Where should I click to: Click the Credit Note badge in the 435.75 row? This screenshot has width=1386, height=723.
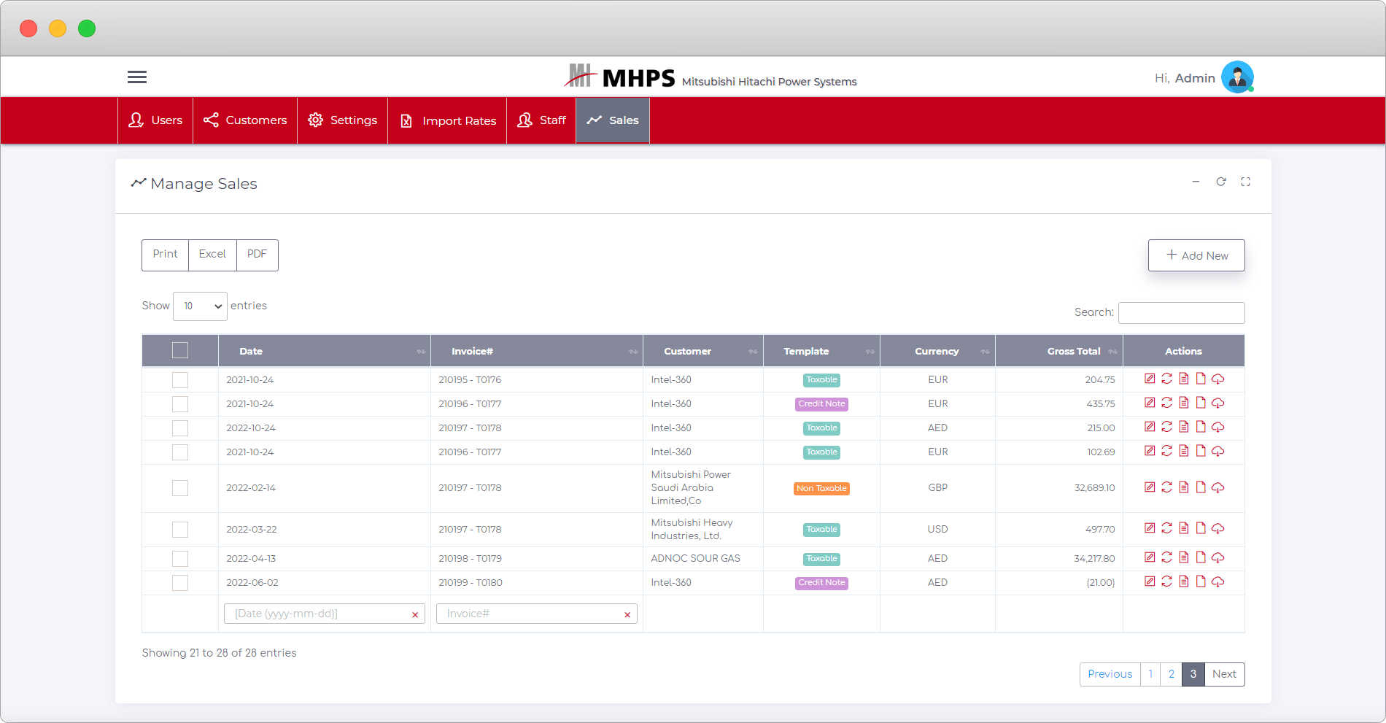tap(821, 403)
